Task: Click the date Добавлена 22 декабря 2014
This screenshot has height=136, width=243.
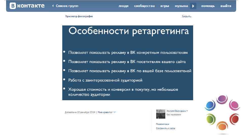Action: (x=80, y=112)
